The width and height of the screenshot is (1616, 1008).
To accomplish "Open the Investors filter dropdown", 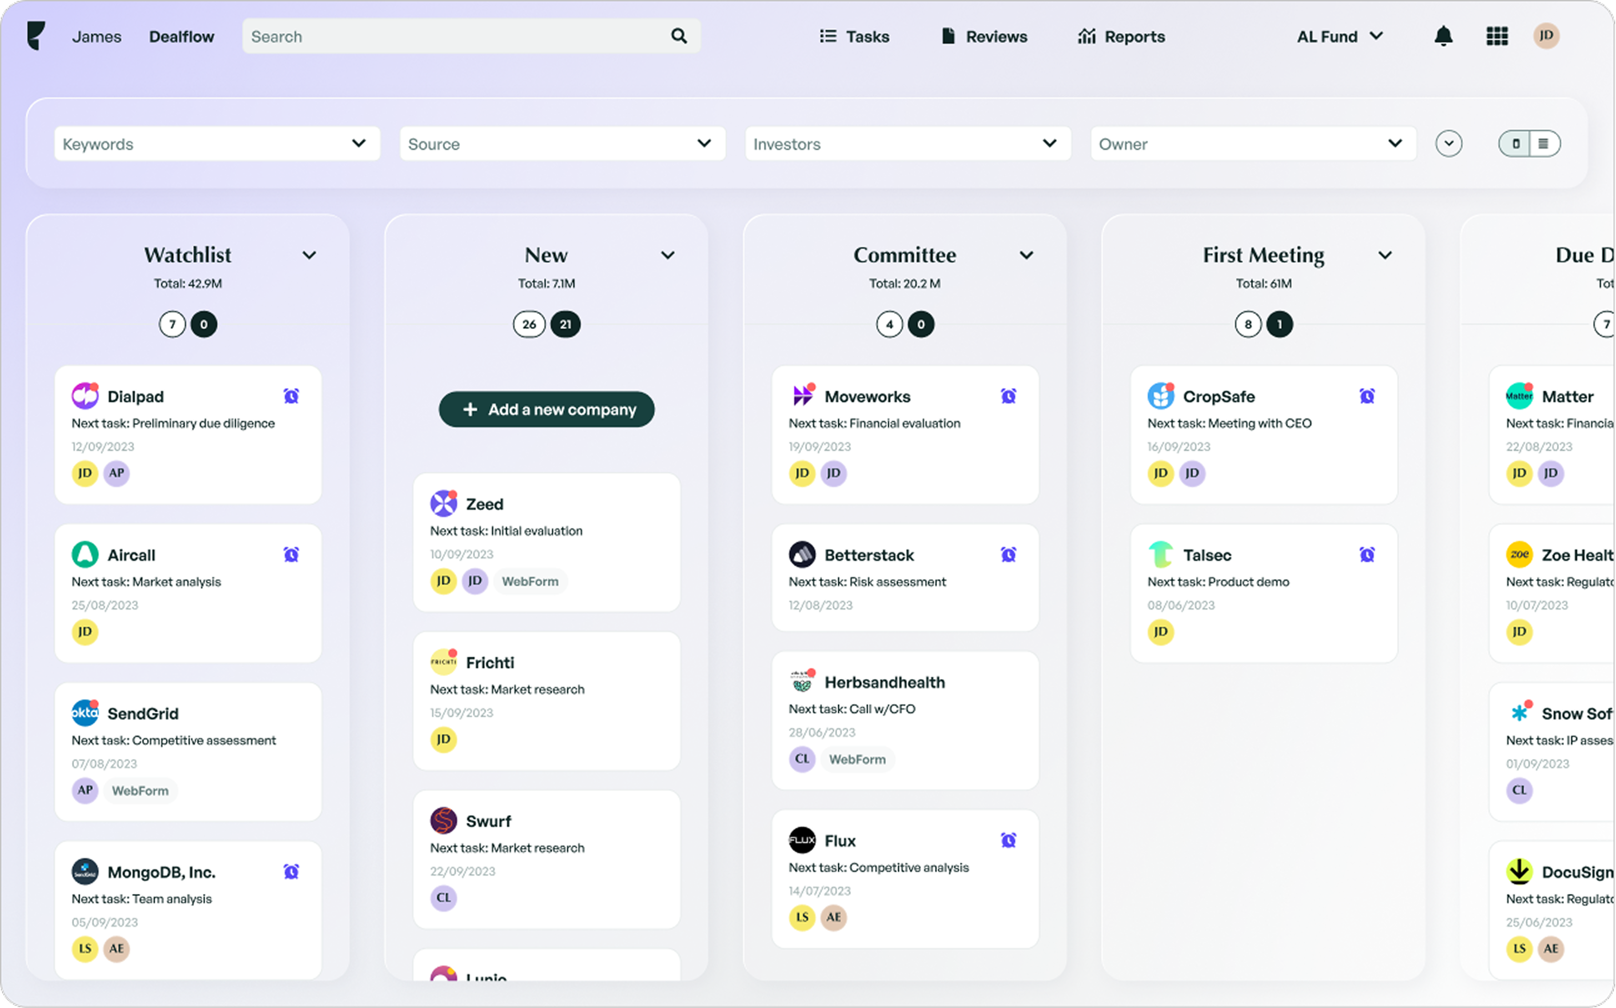I will (907, 143).
